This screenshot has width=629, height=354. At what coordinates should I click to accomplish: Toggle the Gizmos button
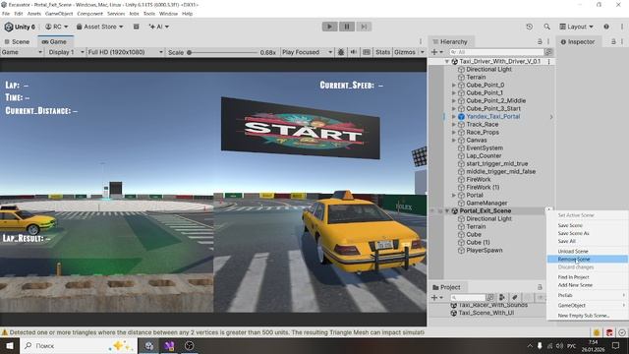pos(405,52)
